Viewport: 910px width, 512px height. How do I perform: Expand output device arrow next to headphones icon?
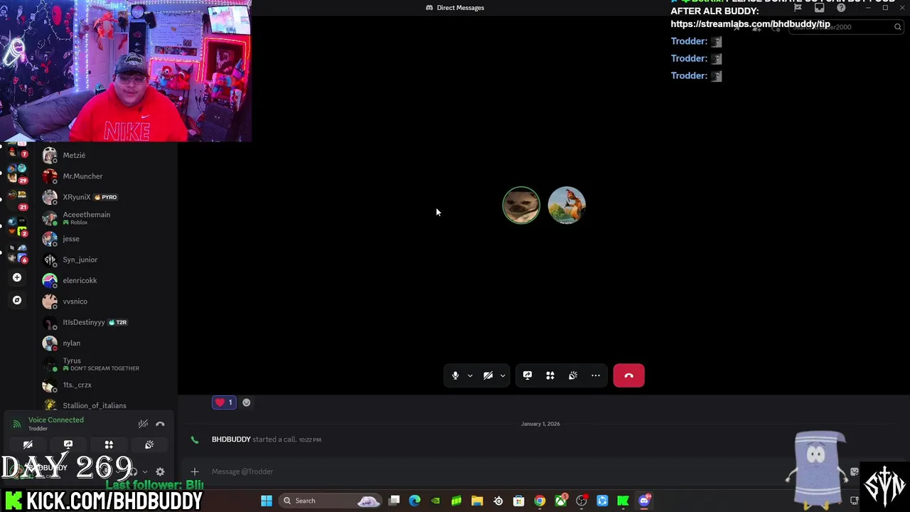point(145,471)
